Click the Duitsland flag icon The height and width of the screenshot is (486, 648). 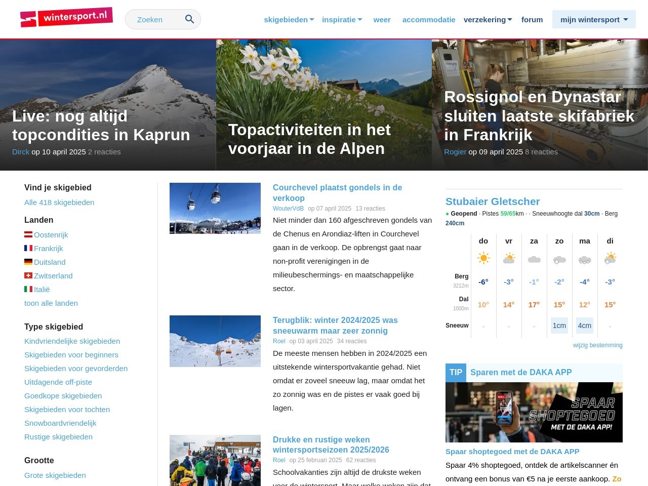[x=28, y=262]
